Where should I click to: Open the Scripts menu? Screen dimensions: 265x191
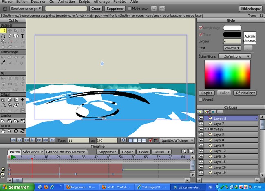[x=84, y=2]
